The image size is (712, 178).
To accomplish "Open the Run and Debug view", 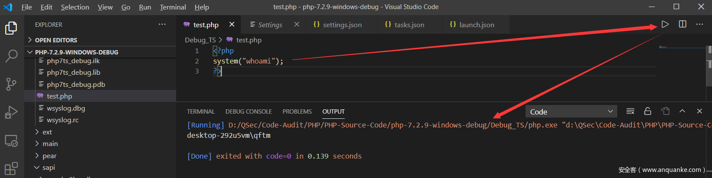I will (11, 112).
